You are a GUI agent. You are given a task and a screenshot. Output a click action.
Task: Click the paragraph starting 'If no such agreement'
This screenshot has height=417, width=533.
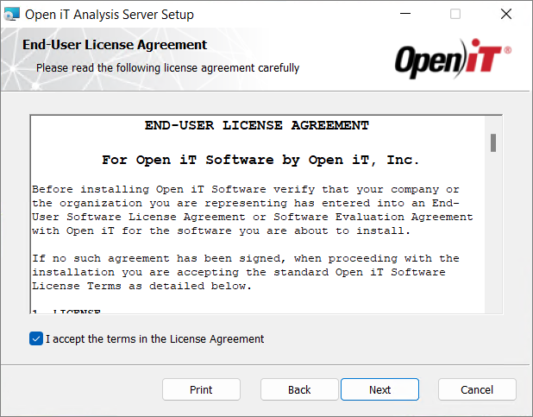[x=246, y=272]
